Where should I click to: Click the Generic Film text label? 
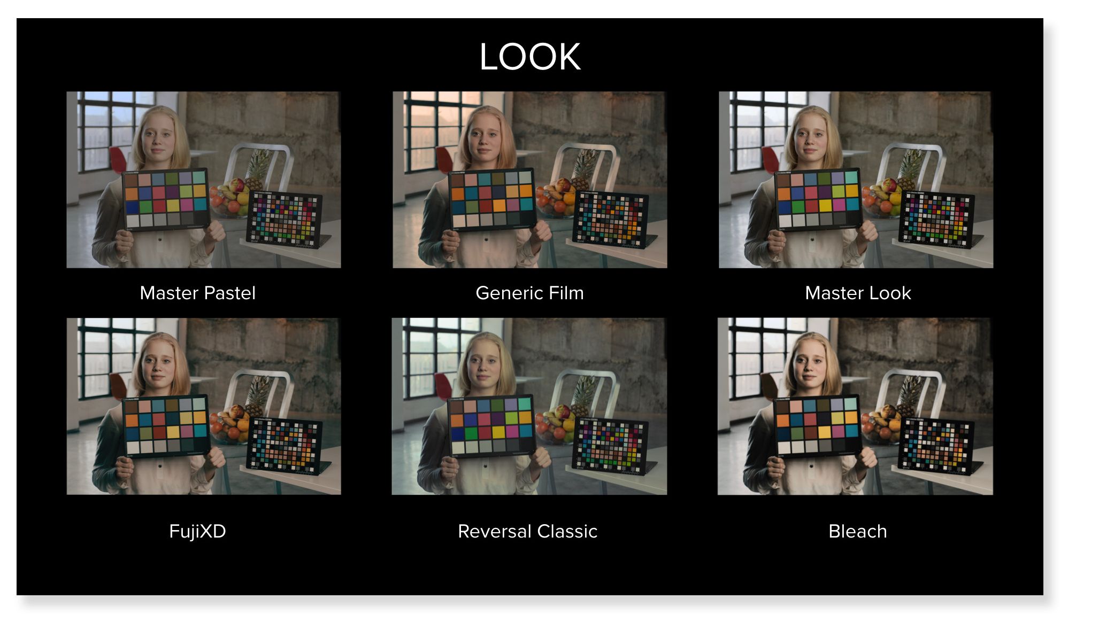pos(529,293)
